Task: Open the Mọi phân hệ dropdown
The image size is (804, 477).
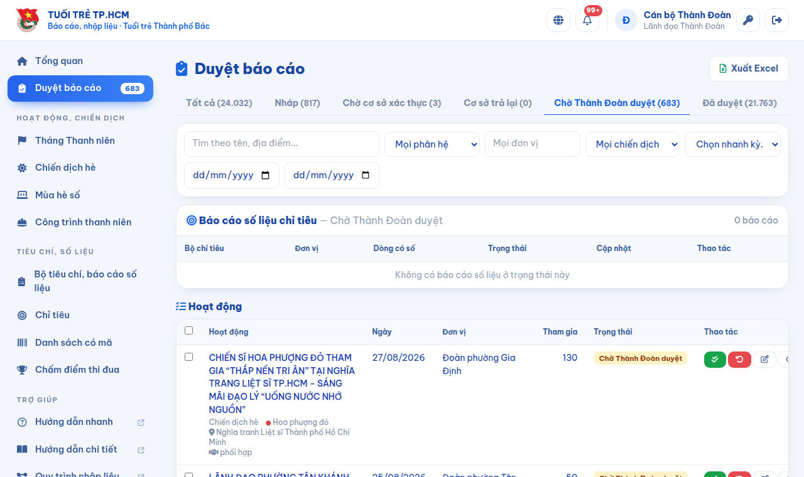Action: point(432,144)
